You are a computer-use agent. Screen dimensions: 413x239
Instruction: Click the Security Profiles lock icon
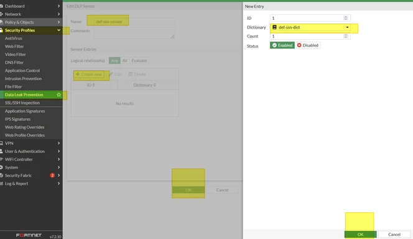[1, 30]
